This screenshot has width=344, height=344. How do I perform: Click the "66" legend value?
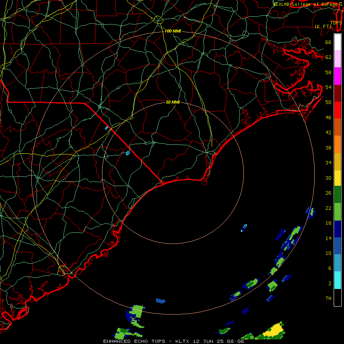tap(328, 42)
